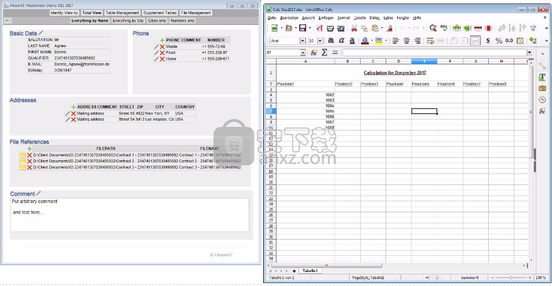Viewport: 552px width, 286px height.
Task: Toggle underline formatting in Calc
Action: pyautogui.click(x=352, y=41)
